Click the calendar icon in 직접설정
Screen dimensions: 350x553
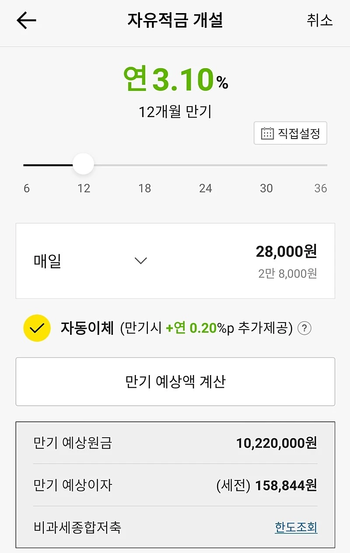[267, 133]
